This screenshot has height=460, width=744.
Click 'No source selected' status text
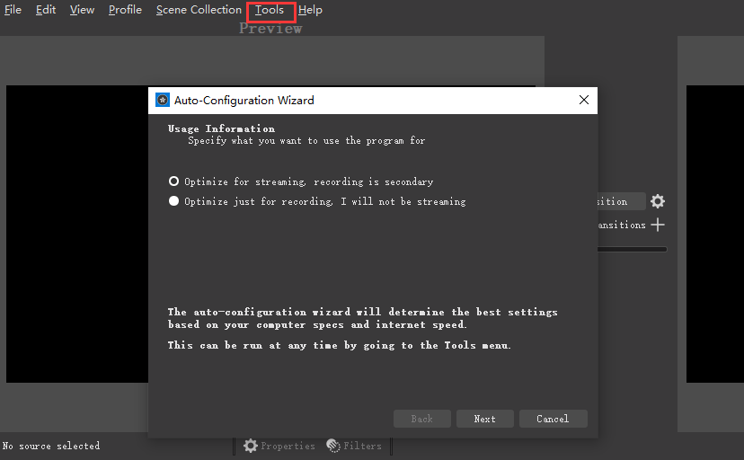[x=51, y=446]
